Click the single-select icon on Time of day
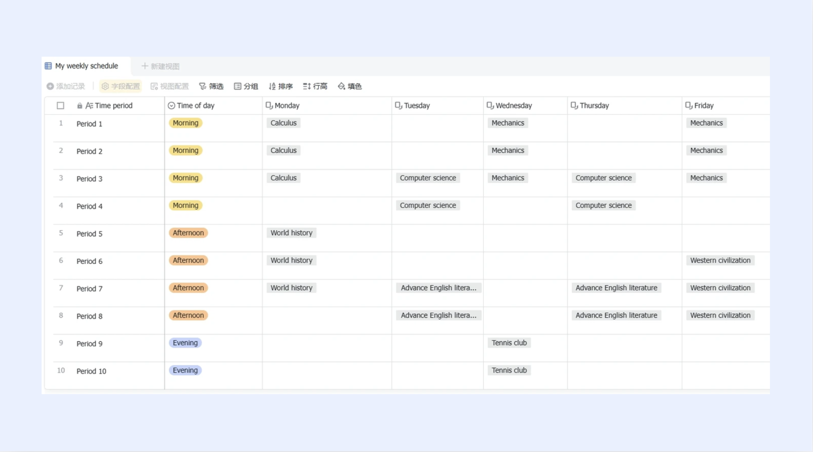The height and width of the screenshot is (452, 813). coord(171,106)
